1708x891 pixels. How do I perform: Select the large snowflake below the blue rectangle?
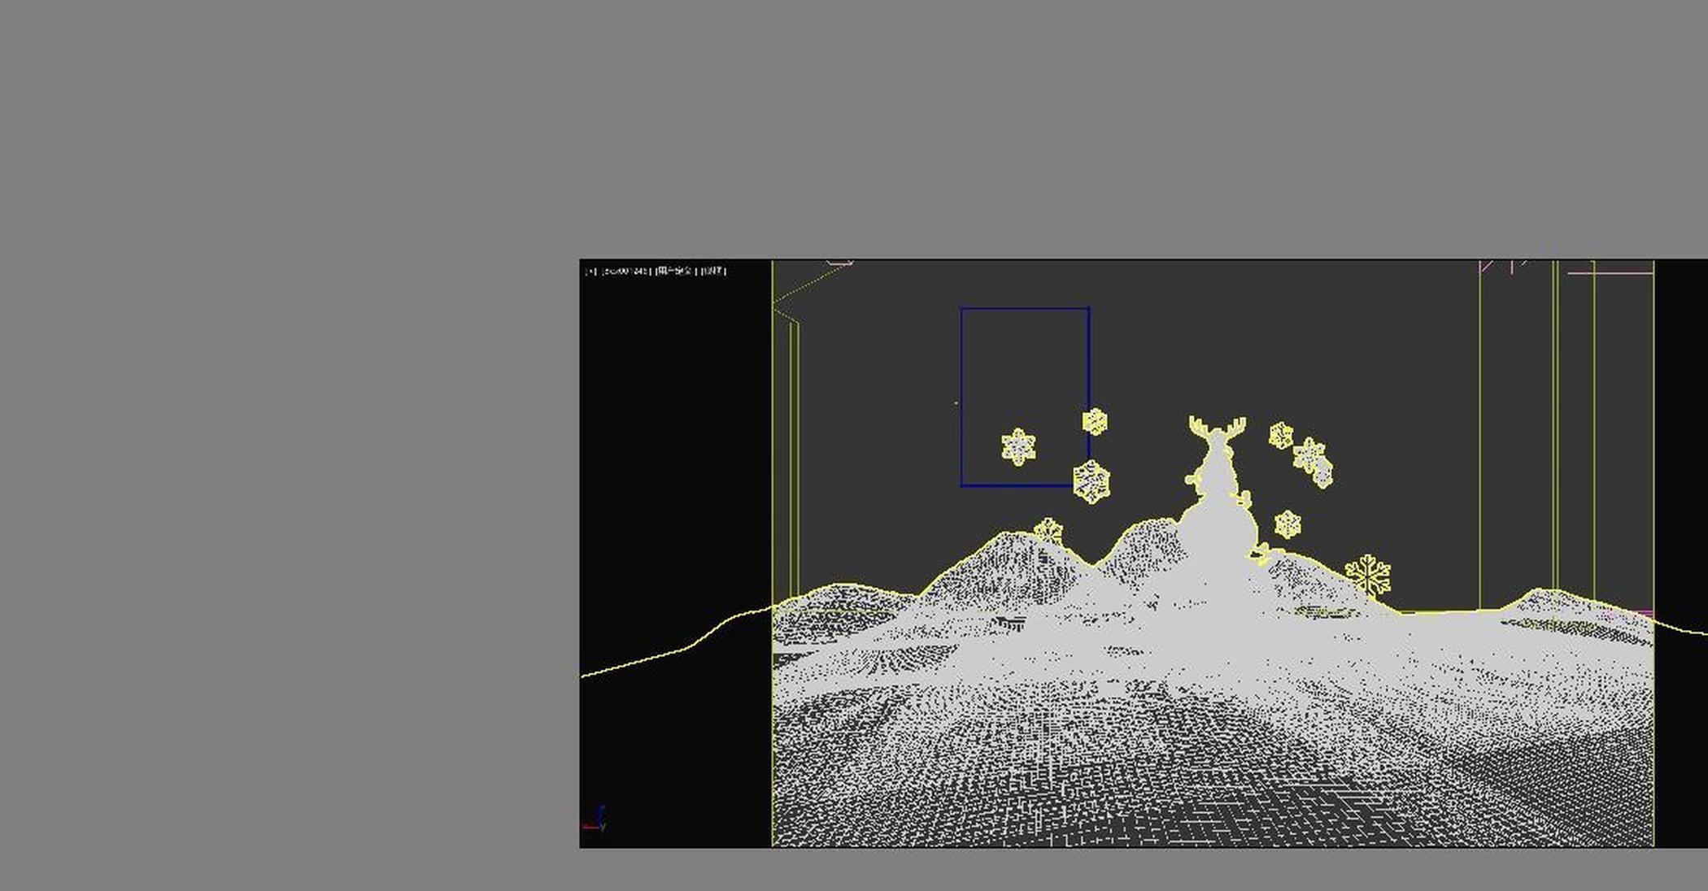coord(1091,482)
